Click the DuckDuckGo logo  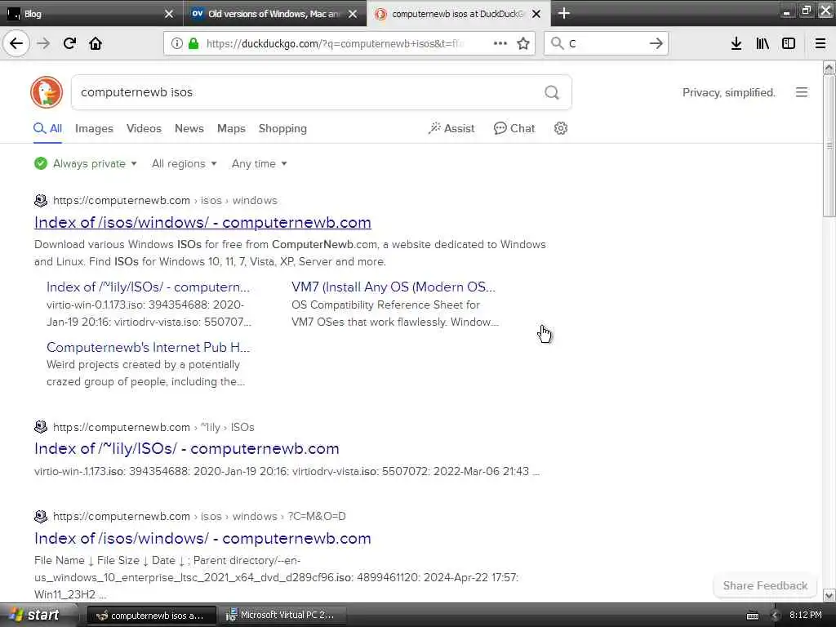[47, 92]
